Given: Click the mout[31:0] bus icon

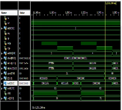Looking at the screenshot, I should (x=5, y=63).
